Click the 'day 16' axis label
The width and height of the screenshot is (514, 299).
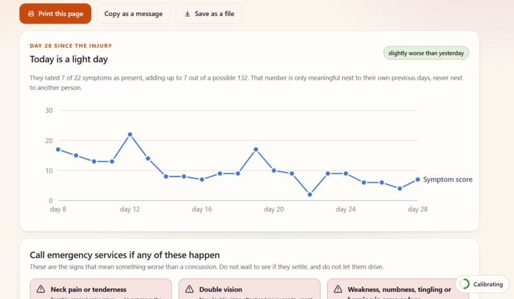[x=202, y=209]
